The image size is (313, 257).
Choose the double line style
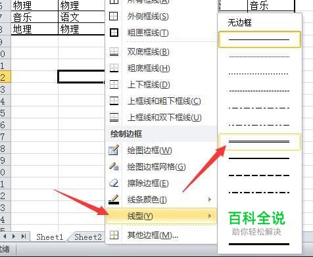point(260,142)
